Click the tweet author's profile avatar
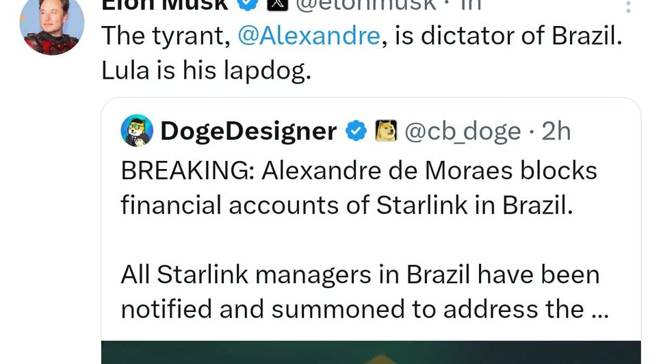 tap(52, 25)
